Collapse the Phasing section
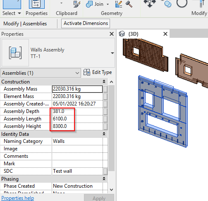The width and height of the screenshot is (208, 201). [104, 179]
